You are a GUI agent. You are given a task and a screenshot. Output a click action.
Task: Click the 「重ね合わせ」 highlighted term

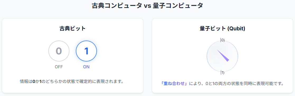174,83
